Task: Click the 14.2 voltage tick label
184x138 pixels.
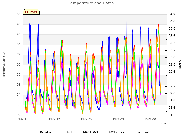Action: [x=172, y=14]
